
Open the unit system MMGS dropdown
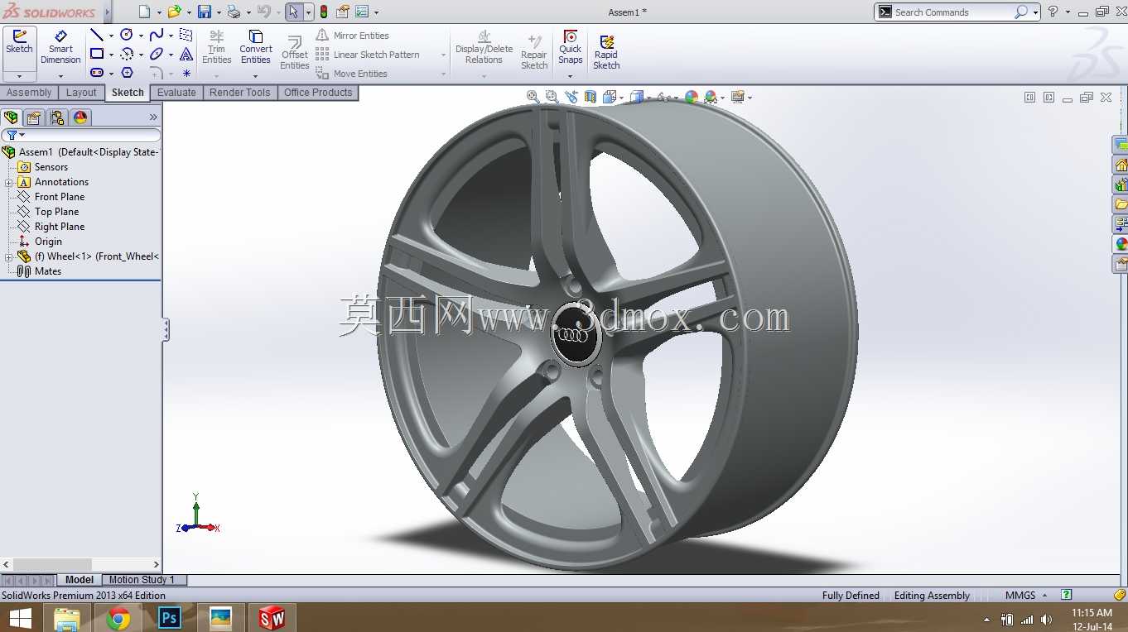(1044, 596)
